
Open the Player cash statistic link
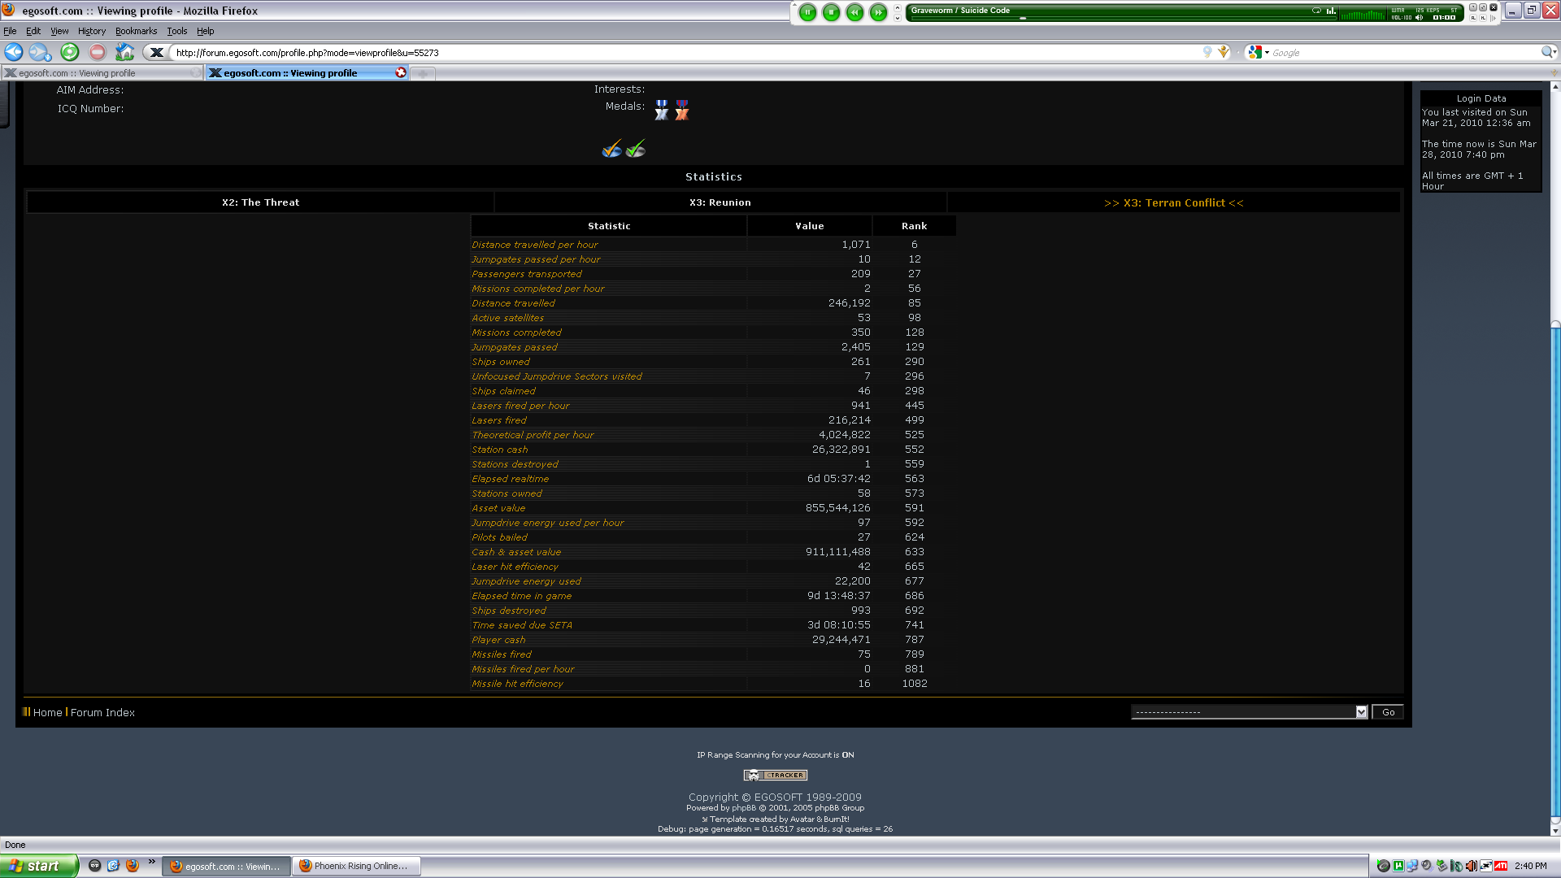pos(498,640)
